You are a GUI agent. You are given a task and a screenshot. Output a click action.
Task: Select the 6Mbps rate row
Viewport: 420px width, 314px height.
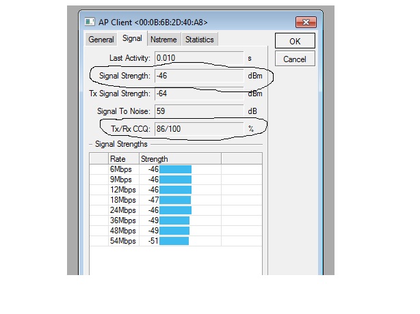point(175,169)
